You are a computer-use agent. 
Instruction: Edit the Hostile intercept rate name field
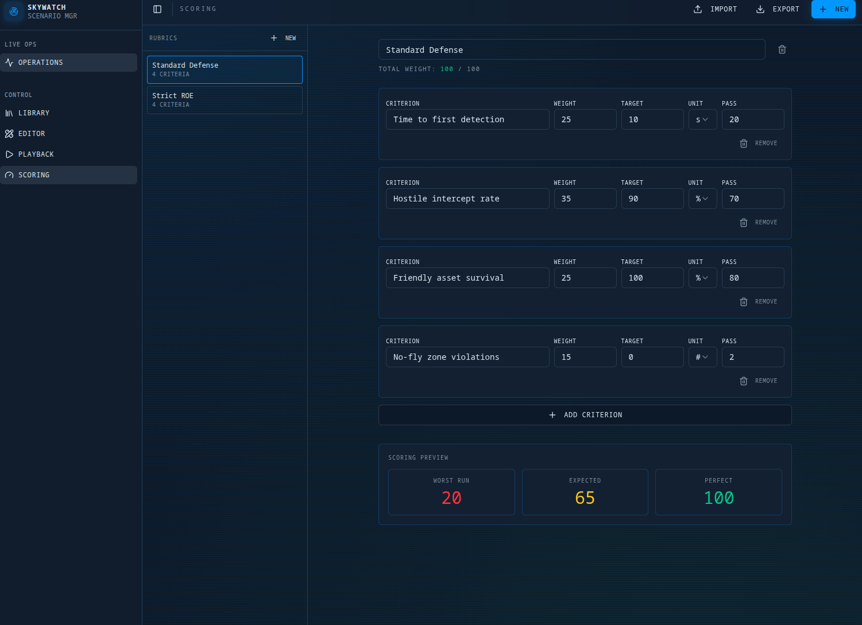tap(467, 199)
